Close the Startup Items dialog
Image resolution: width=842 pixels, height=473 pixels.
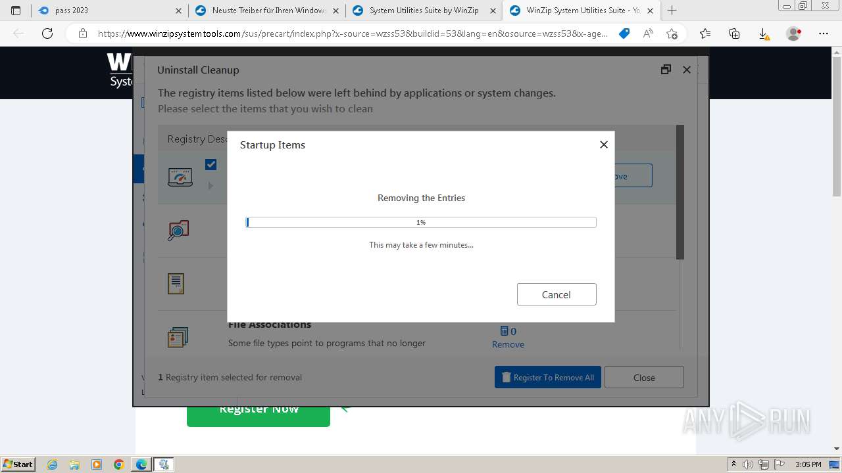(x=604, y=145)
